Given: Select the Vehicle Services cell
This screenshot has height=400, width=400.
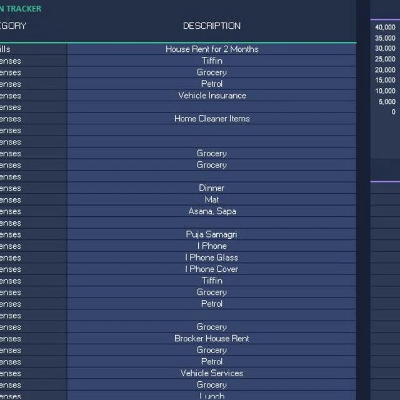Looking at the screenshot, I should point(212,373).
